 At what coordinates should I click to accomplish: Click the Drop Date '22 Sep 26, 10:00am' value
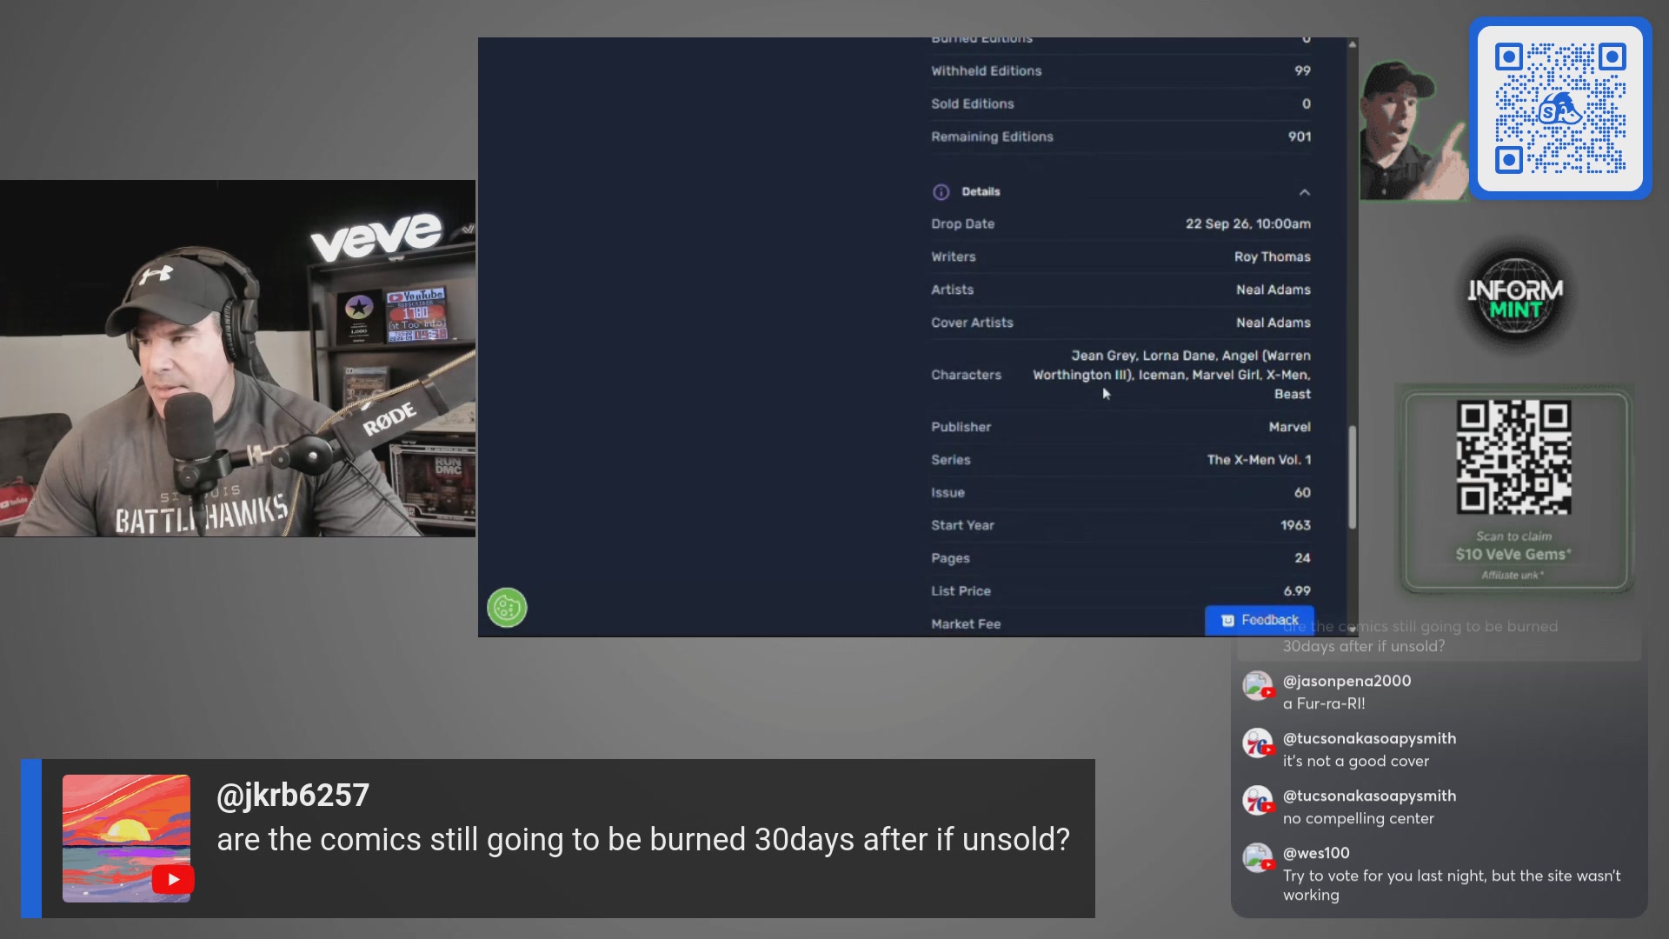point(1247,223)
